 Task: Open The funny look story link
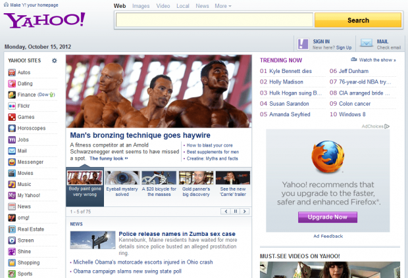click(109, 158)
